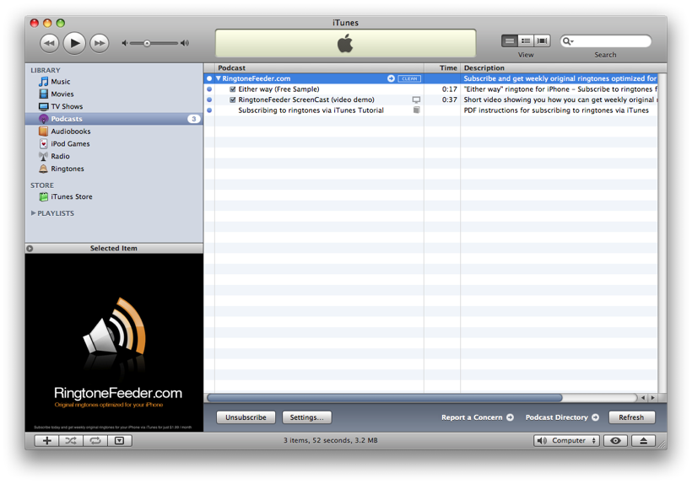
Task: Click the eject disc button
Action: [x=643, y=440]
